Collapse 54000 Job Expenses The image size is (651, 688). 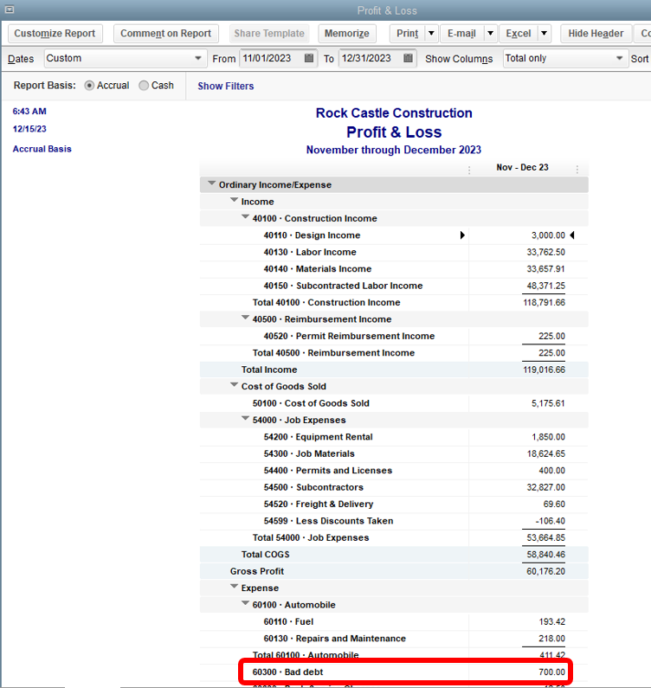coord(245,419)
